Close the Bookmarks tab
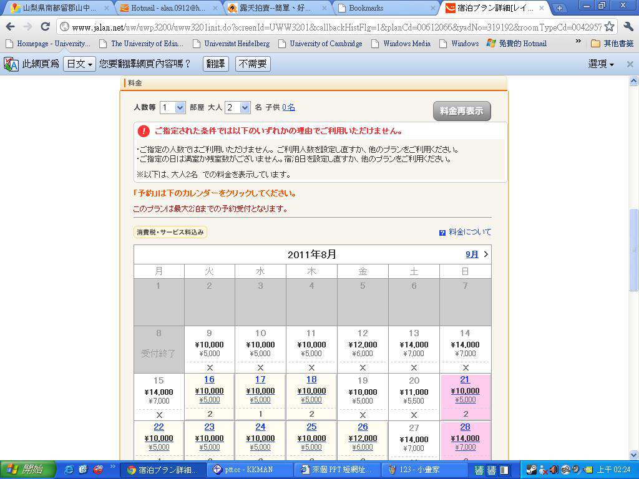The height and width of the screenshot is (479, 639). (x=433, y=8)
